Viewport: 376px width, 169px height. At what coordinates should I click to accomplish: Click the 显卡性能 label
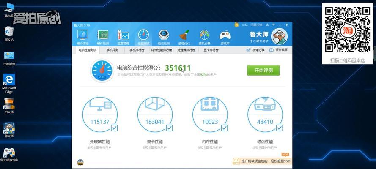pos(155,142)
